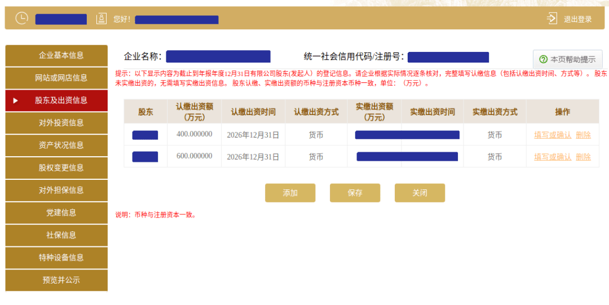Click the 认缴出资额(万元) column header
609x305 pixels.
tap(194, 112)
